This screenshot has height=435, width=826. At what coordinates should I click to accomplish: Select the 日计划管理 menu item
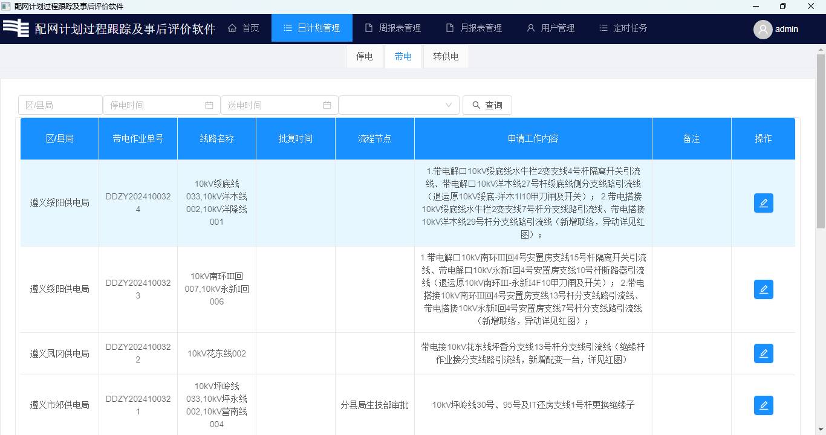(311, 28)
